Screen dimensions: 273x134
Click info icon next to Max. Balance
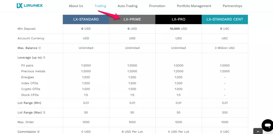pyautogui.click(x=39, y=48)
